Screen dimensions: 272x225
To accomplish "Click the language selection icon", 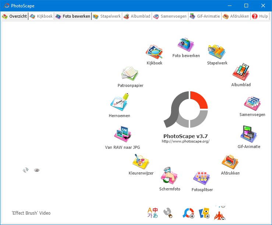I will pos(153,213).
